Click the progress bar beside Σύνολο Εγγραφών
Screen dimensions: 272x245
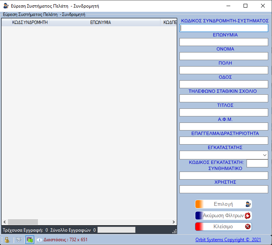(116, 230)
